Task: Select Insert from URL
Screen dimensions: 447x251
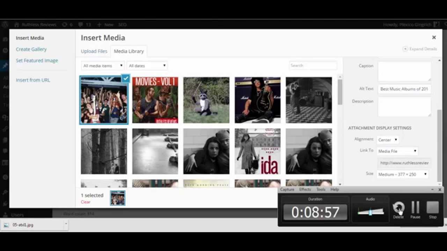Action: point(33,80)
